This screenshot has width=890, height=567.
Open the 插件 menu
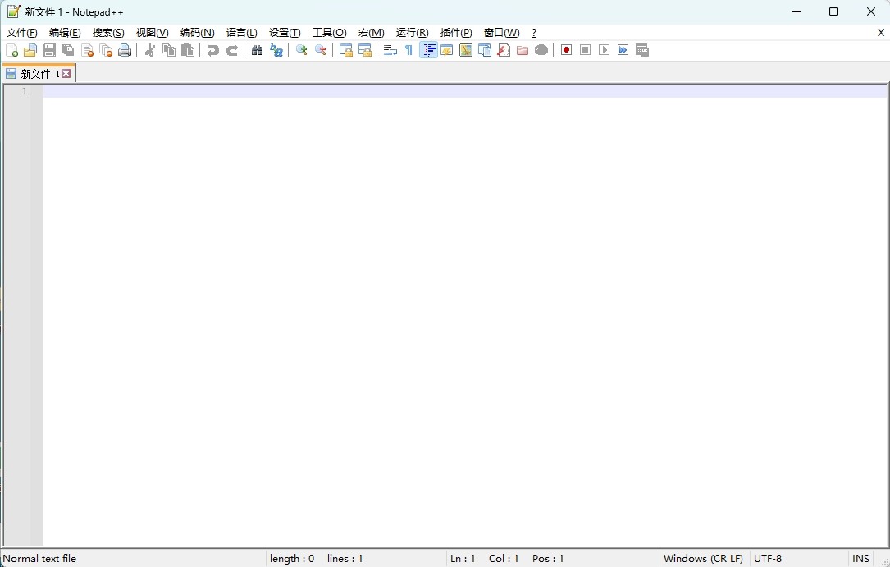tap(456, 33)
